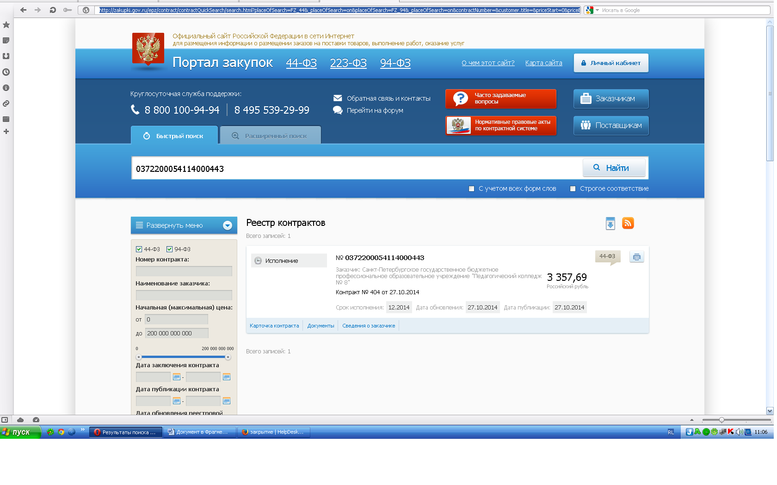
Task: Click the price range slider right handle
Action: click(x=228, y=357)
